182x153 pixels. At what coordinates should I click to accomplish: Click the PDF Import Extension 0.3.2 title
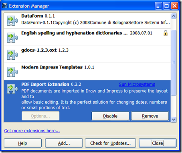tap(51, 84)
